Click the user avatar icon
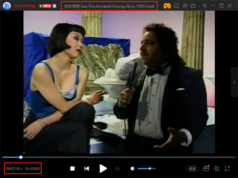 pyautogui.click(x=7, y=6)
